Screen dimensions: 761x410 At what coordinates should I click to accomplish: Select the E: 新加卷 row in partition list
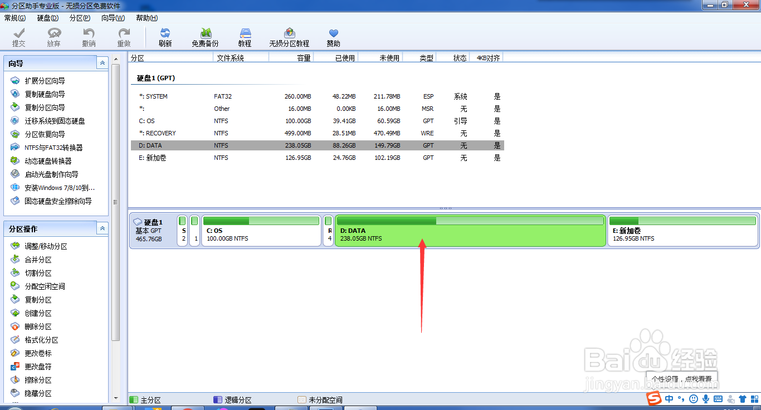(318, 158)
